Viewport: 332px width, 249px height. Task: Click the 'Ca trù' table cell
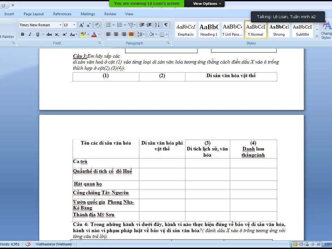(x=106, y=163)
